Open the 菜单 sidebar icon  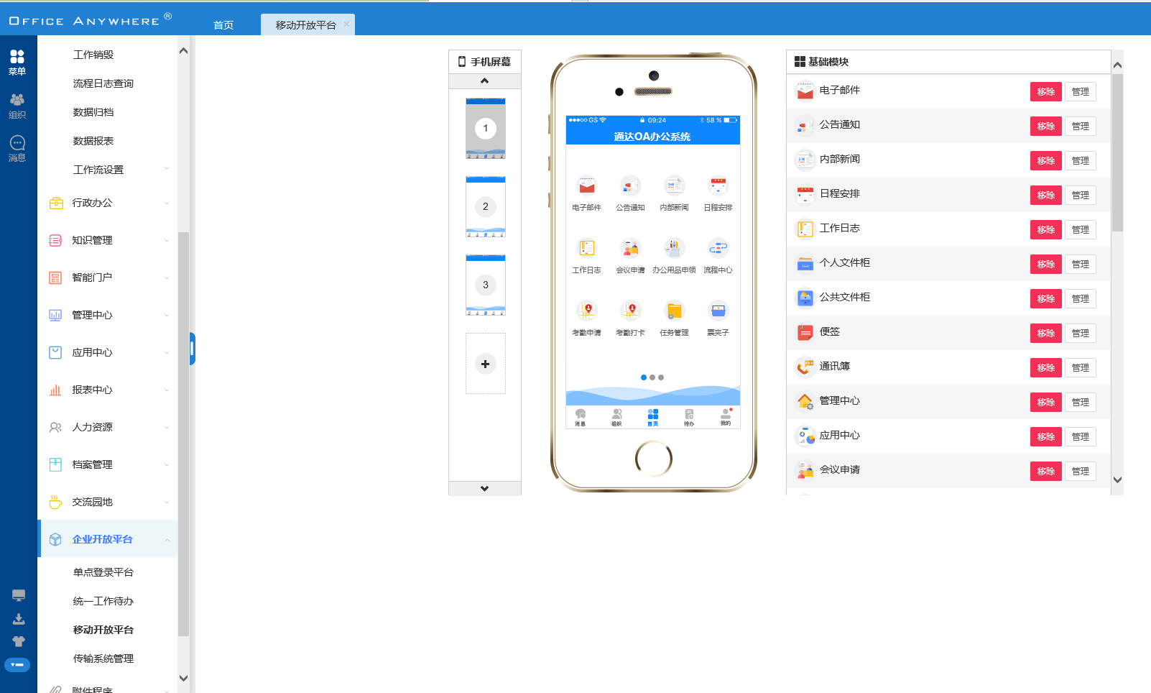pos(17,63)
